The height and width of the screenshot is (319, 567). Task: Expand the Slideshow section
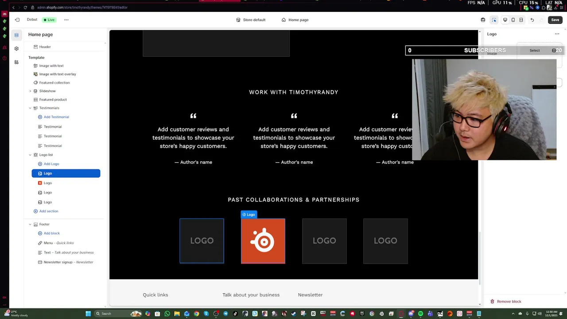[30, 91]
